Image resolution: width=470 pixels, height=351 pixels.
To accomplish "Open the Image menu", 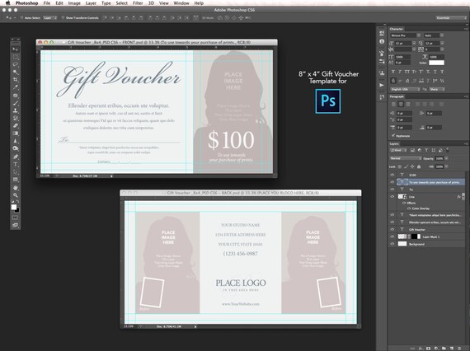I will coord(74,3).
